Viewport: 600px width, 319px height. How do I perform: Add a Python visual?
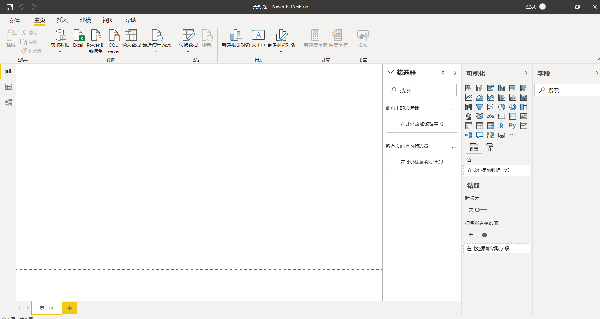pos(513,126)
